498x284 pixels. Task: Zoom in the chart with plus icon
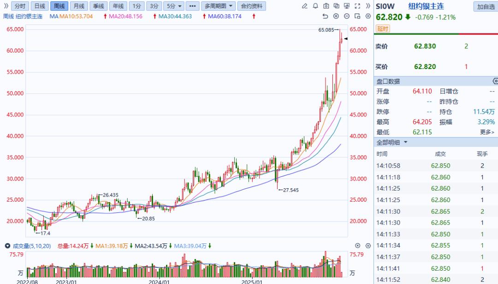(x=336, y=16)
